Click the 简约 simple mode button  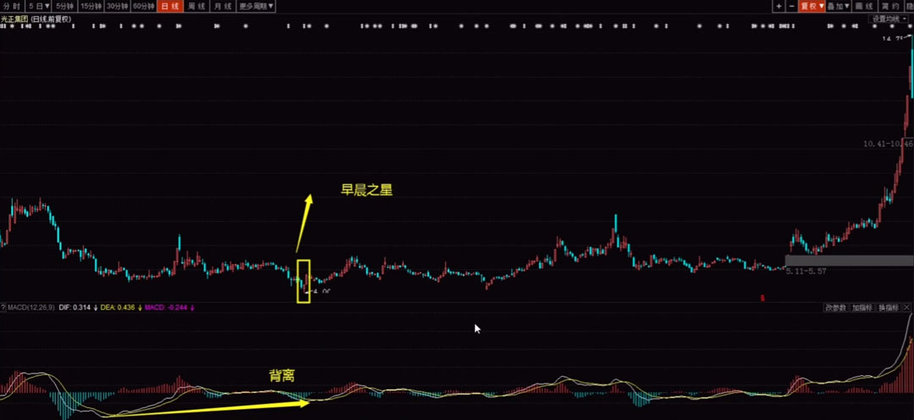(x=890, y=7)
